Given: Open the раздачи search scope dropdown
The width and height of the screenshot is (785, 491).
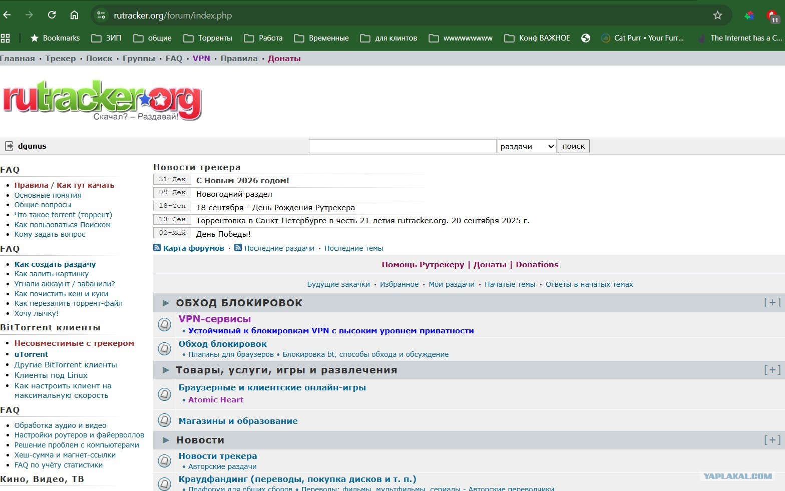Looking at the screenshot, I should click(527, 146).
